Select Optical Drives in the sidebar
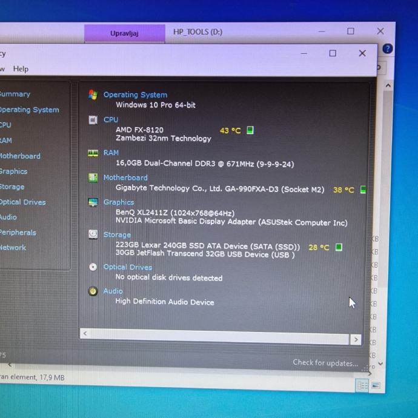The width and height of the screenshot is (418, 418). point(23,202)
